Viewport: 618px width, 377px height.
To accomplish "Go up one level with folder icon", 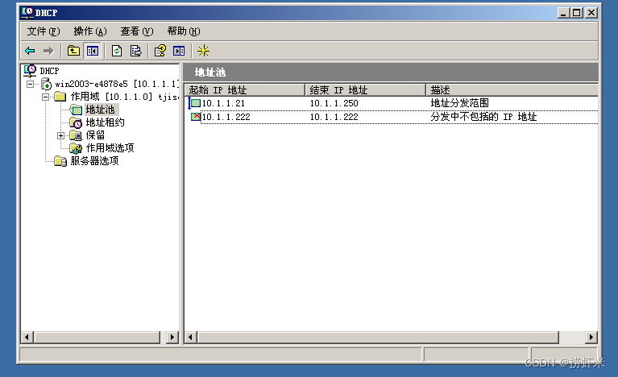I will [73, 51].
